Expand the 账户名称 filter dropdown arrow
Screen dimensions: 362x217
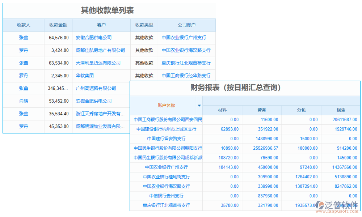[199, 105]
